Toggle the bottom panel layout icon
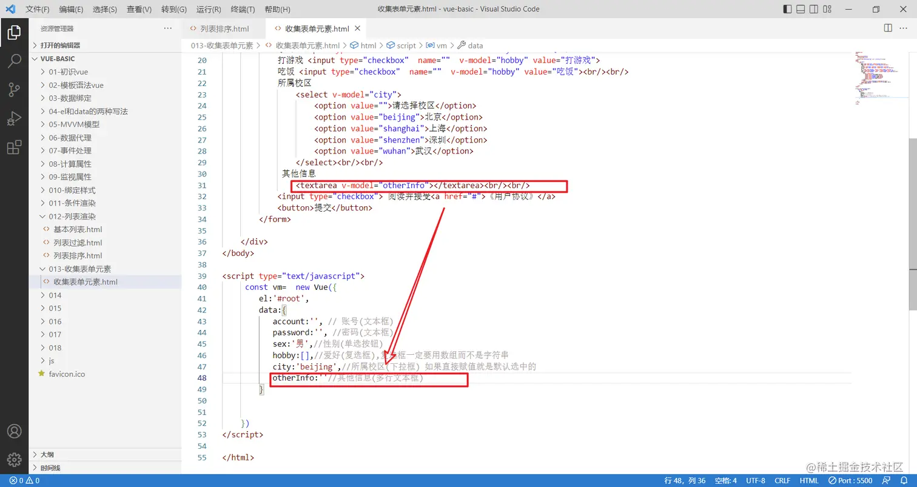Viewport: 917px width, 487px height. [801, 9]
